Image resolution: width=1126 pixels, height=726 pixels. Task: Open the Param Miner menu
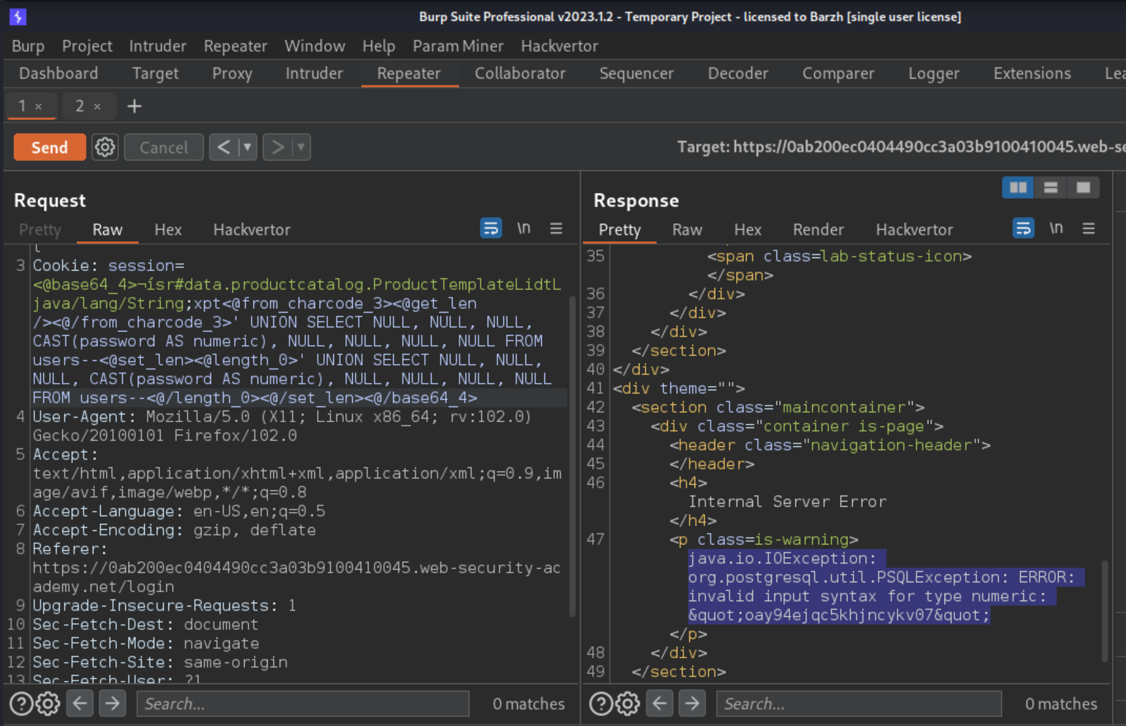pyautogui.click(x=458, y=46)
